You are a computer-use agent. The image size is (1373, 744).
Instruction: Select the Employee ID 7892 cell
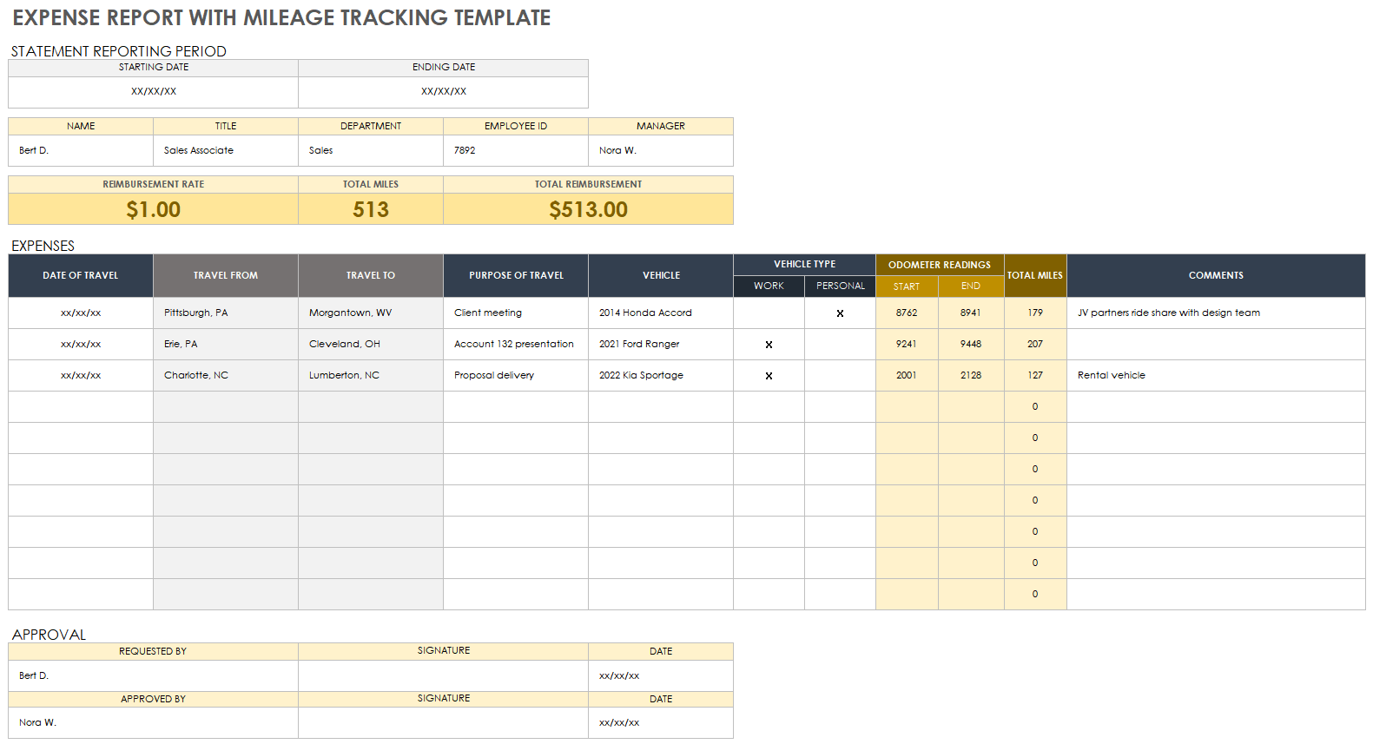[x=515, y=150]
